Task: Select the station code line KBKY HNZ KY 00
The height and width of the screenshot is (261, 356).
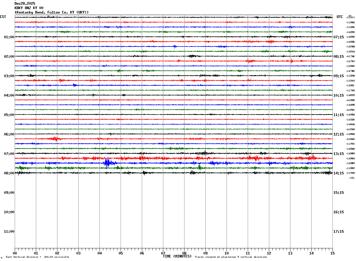Action: pos(29,8)
